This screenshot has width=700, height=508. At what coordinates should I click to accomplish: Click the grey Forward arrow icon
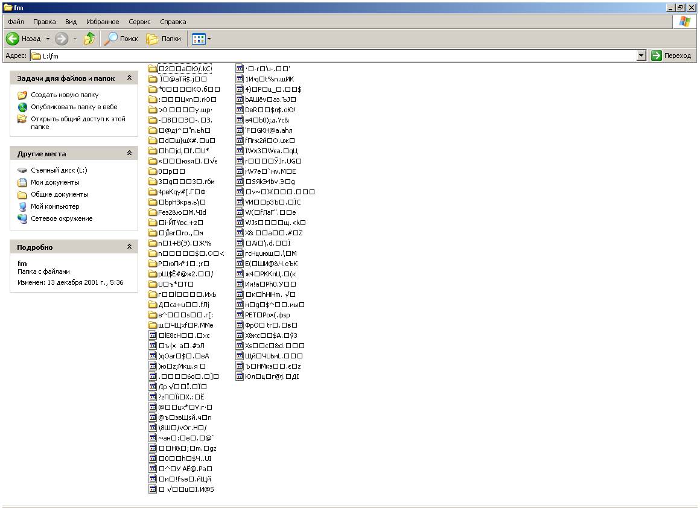pyautogui.click(x=62, y=39)
